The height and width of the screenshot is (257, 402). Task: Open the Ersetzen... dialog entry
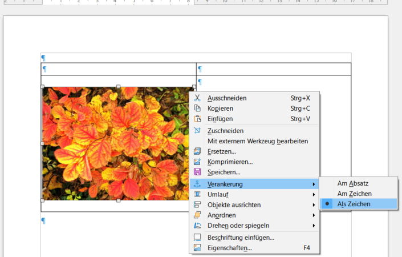[x=254, y=151]
